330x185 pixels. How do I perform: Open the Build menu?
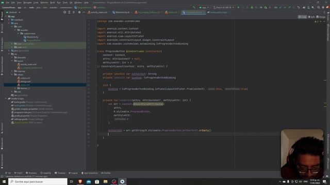click(53, 3)
